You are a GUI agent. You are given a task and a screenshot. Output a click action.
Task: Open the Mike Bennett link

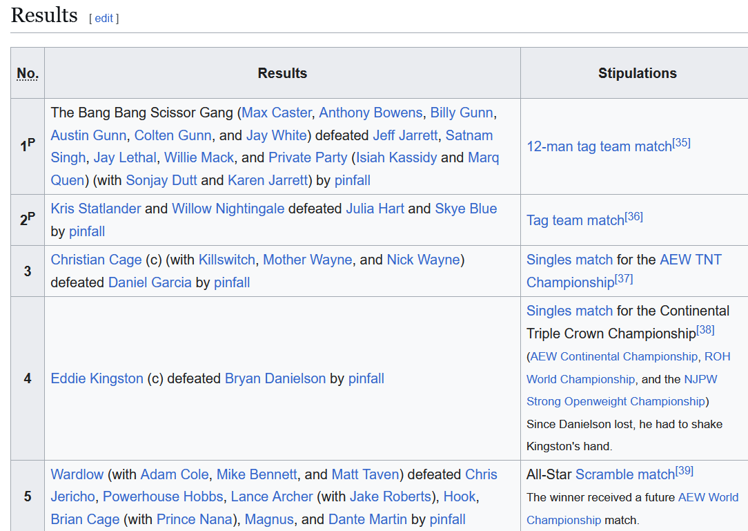257,474
